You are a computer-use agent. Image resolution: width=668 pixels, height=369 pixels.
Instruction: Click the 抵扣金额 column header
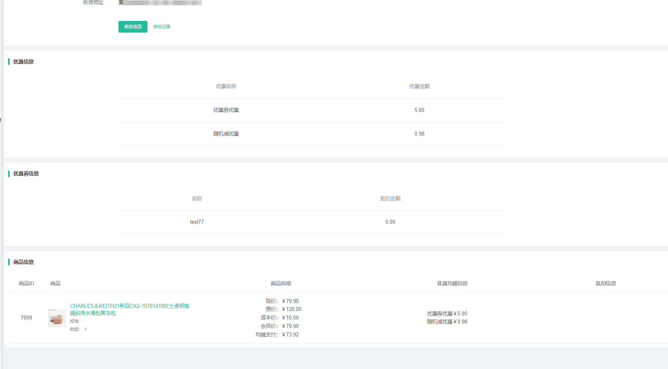coord(390,198)
